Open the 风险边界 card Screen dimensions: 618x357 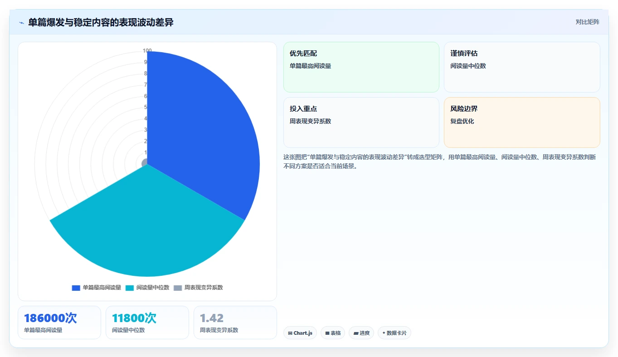pyautogui.click(x=522, y=122)
